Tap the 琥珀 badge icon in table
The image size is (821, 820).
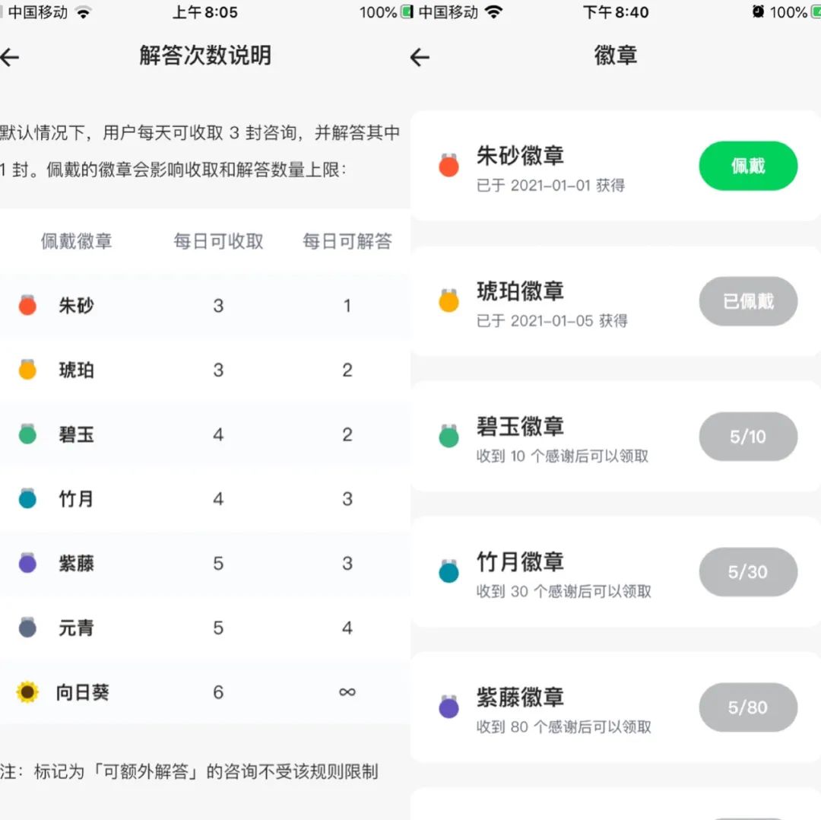coord(27,370)
